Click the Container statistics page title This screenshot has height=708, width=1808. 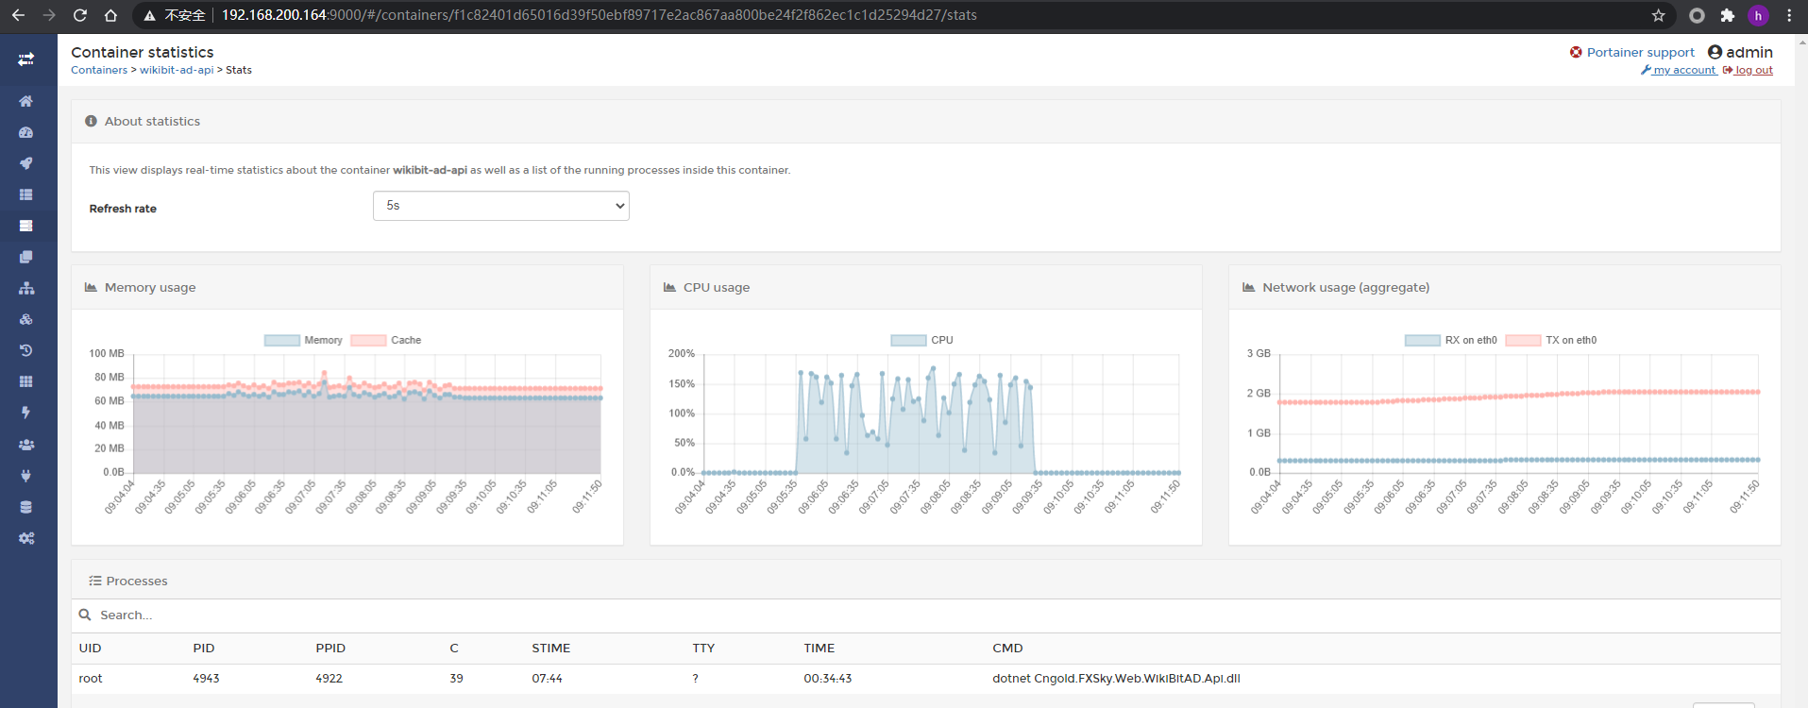pos(143,52)
